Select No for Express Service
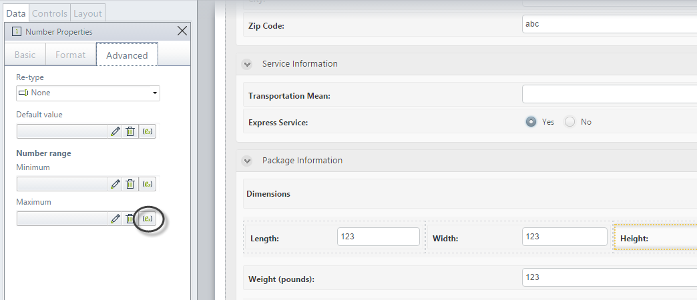 point(570,121)
